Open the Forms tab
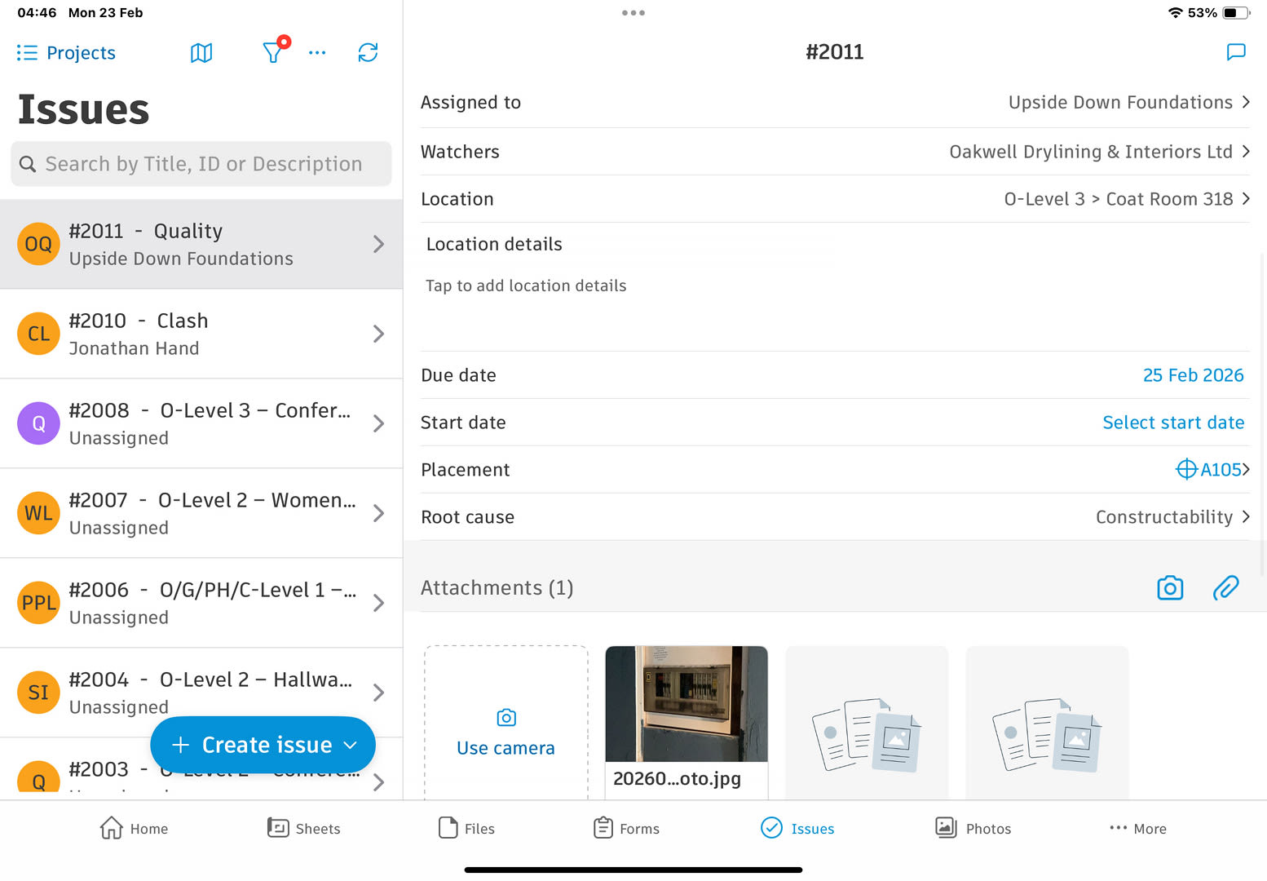Image resolution: width=1267 pixels, height=881 pixels. (626, 828)
